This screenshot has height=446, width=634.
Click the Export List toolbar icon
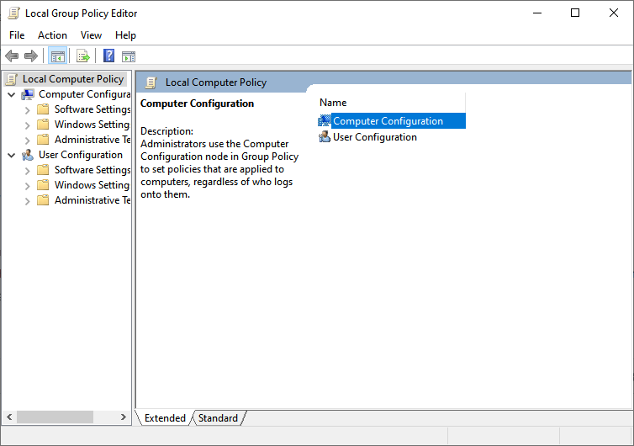coord(83,56)
